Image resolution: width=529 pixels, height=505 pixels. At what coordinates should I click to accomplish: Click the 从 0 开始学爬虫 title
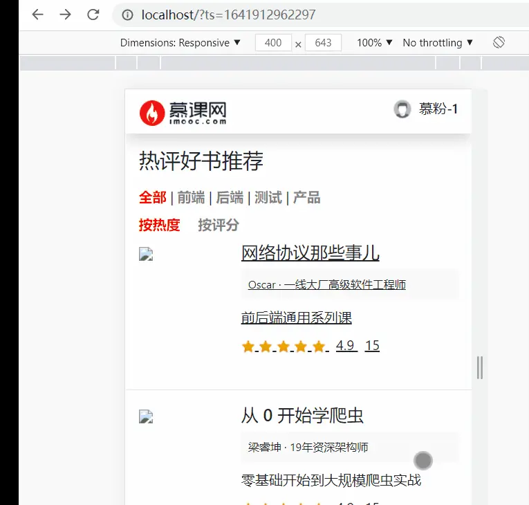click(x=302, y=415)
